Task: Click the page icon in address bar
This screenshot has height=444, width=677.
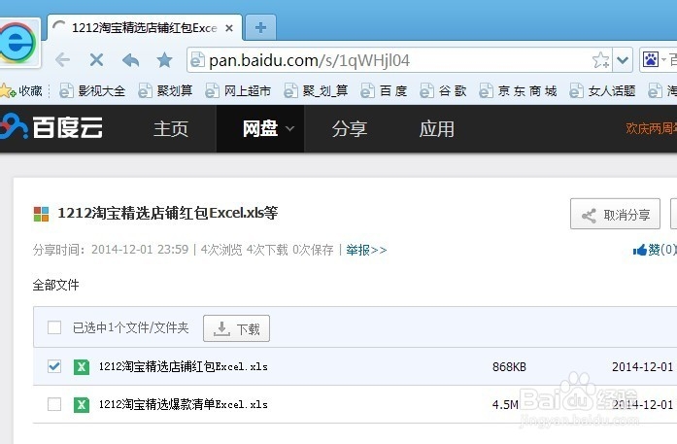Action: pyautogui.click(x=197, y=59)
